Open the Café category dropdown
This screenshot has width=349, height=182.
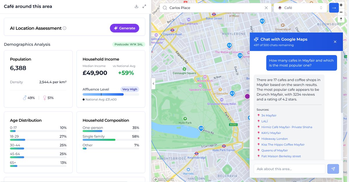click(300, 8)
